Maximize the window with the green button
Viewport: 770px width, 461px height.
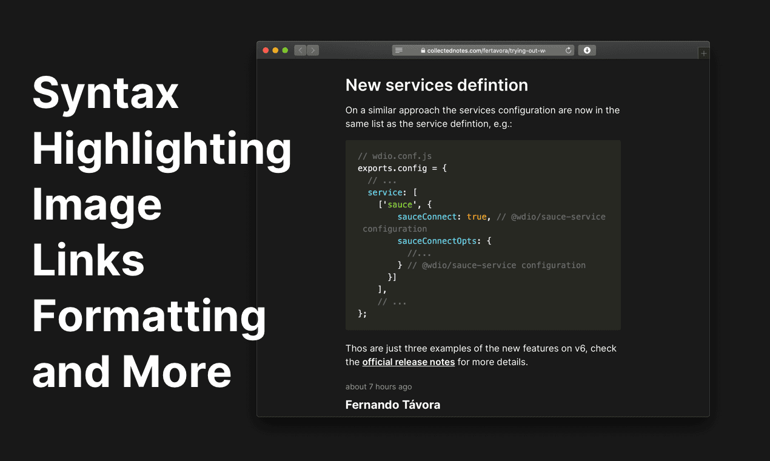click(x=285, y=50)
